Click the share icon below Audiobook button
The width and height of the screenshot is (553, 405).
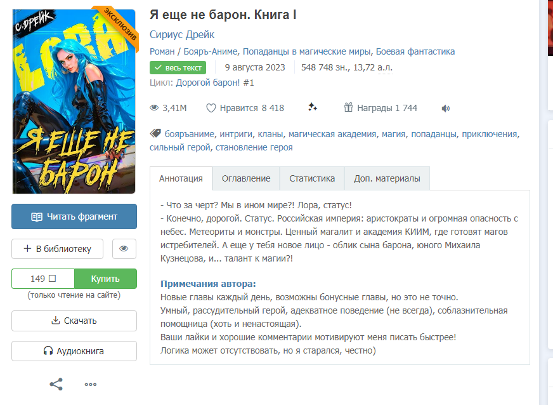coord(56,384)
